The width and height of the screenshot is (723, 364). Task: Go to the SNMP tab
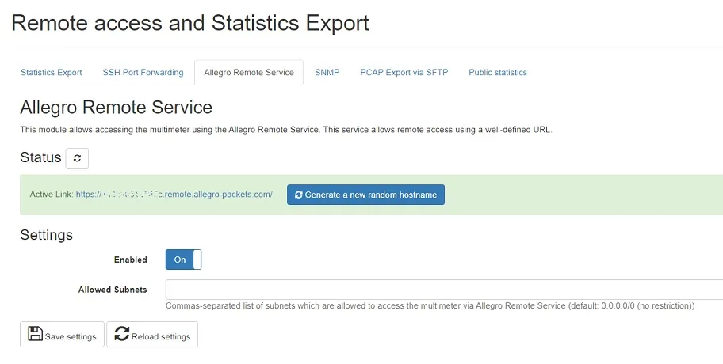(327, 72)
